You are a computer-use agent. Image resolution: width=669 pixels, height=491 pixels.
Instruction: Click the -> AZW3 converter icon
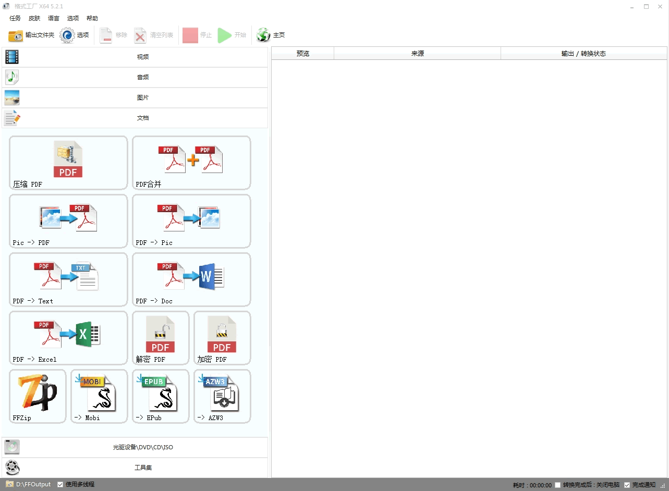pyautogui.click(x=222, y=396)
